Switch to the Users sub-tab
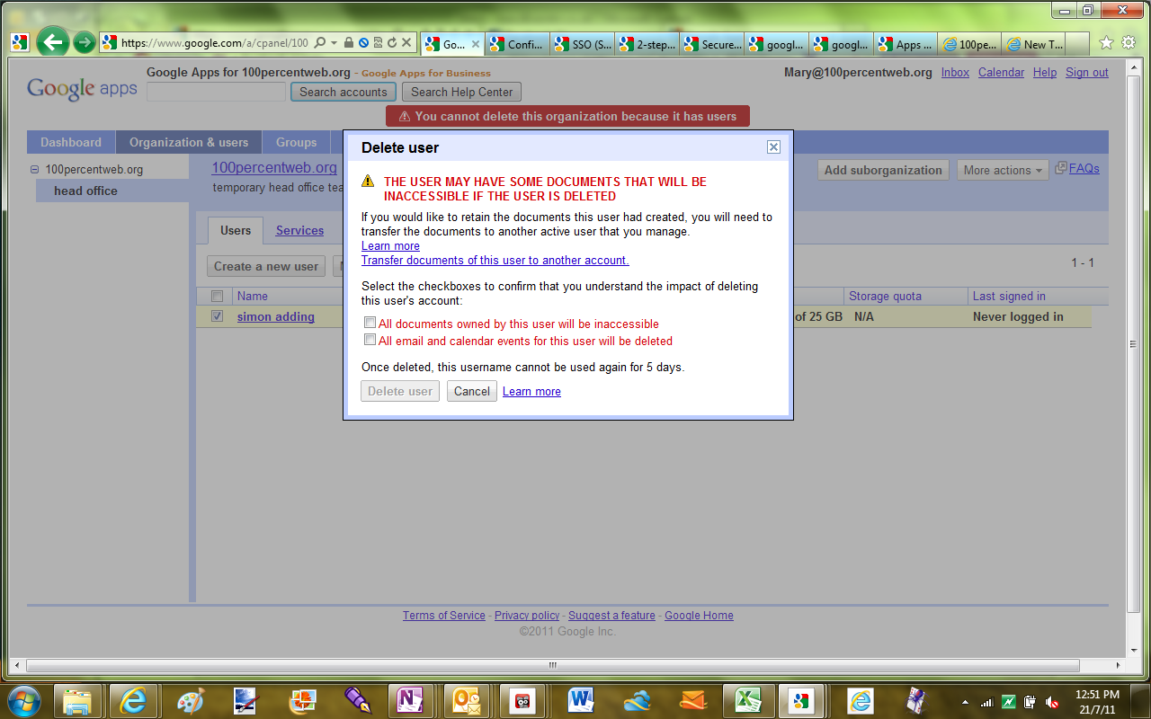The height and width of the screenshot is (719, 1151). [236, 230]
